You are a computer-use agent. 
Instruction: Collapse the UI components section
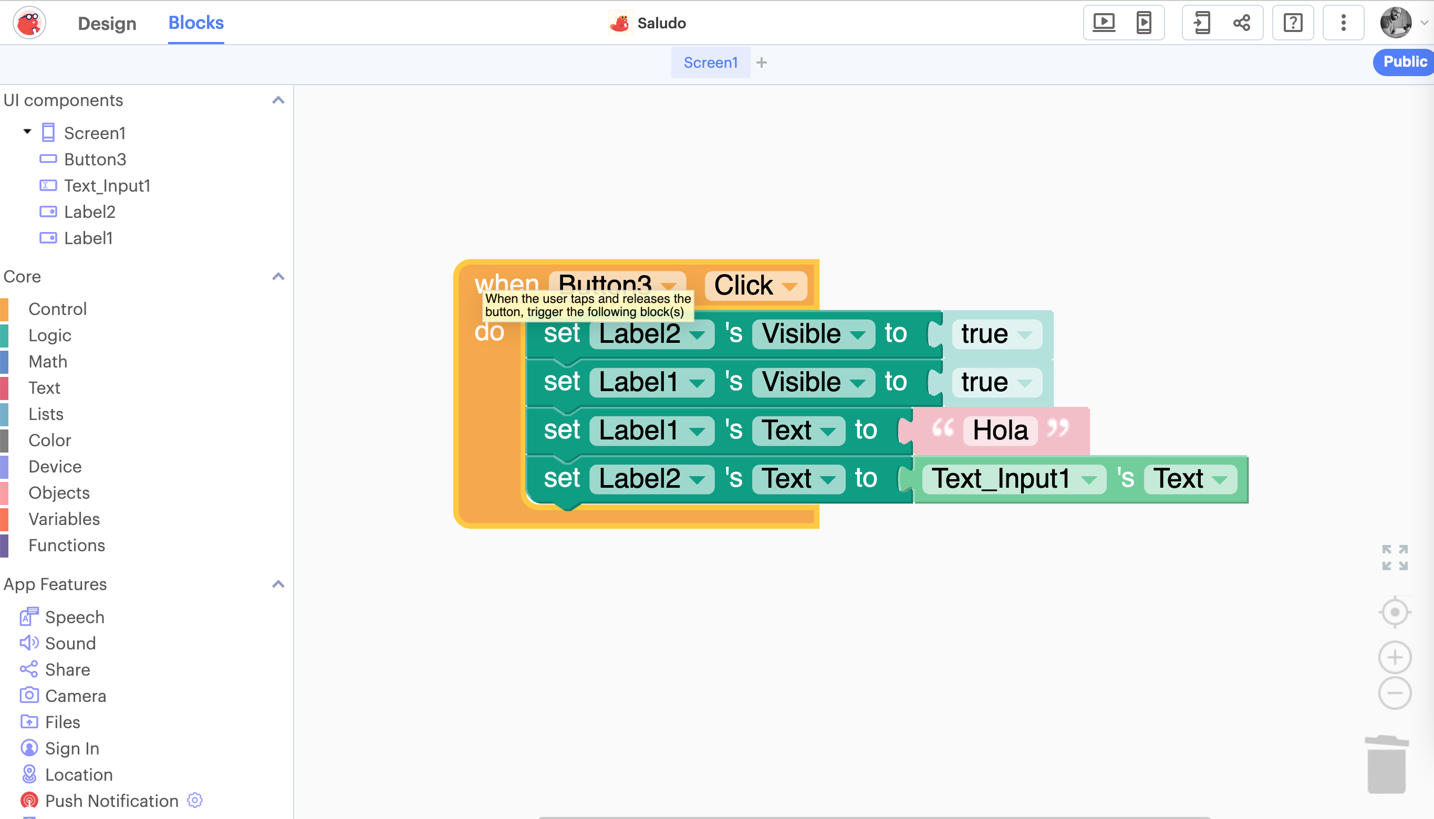coord(278,100)
